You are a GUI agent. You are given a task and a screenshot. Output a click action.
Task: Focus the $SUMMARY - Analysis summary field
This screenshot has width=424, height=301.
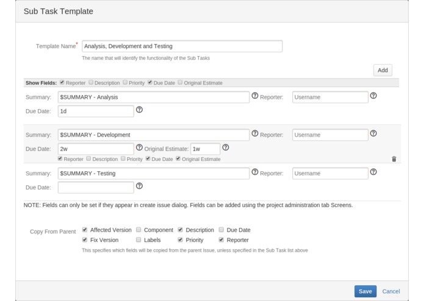pos(154,97)
